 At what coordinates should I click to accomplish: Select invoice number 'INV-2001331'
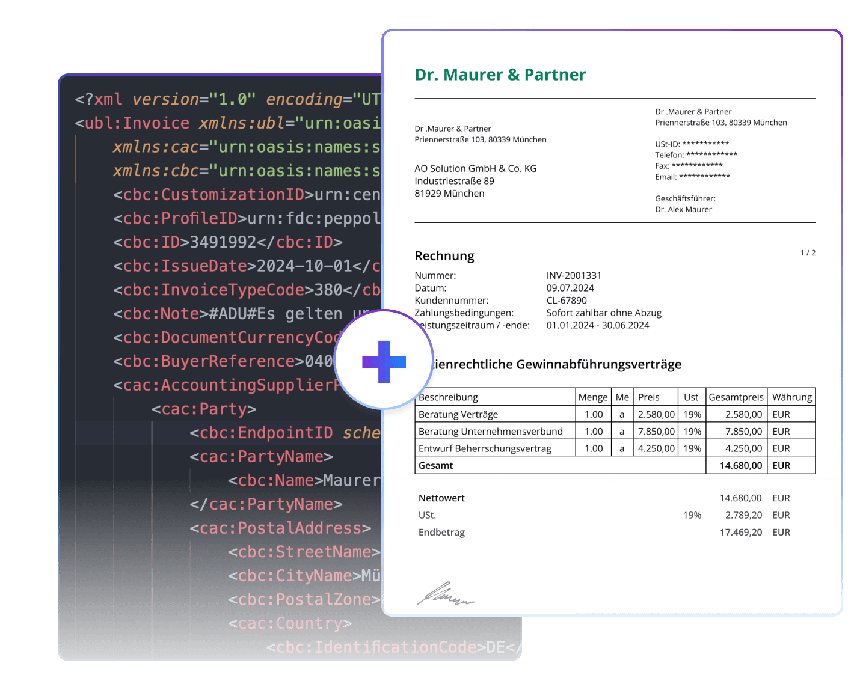574,275
